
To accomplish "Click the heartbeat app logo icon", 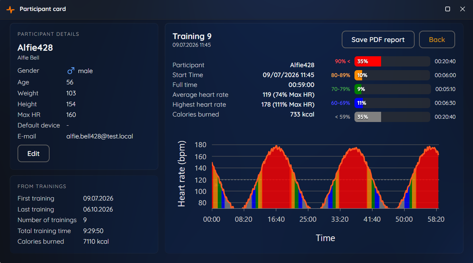I will (x=11, y=9).
